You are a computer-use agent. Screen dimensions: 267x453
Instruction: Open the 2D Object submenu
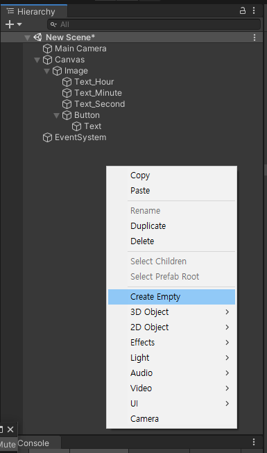pos(172,327)
